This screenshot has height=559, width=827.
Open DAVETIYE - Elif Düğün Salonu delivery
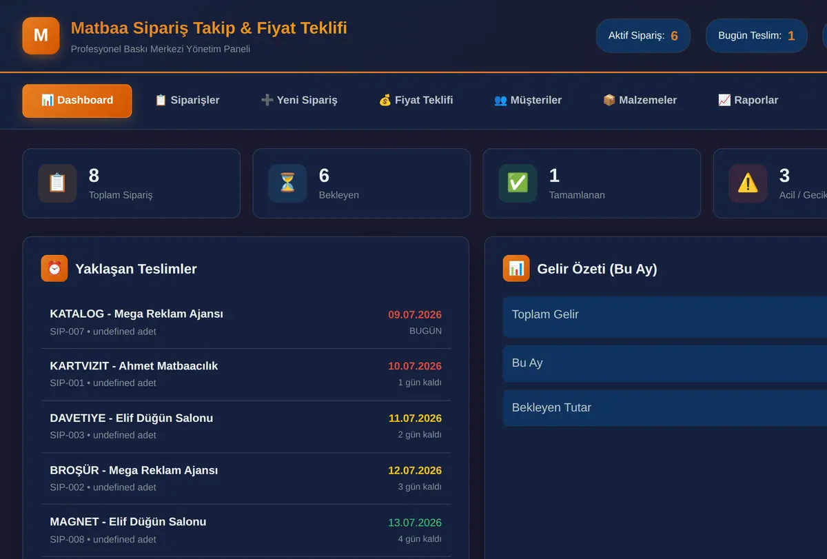click(246, 427)
